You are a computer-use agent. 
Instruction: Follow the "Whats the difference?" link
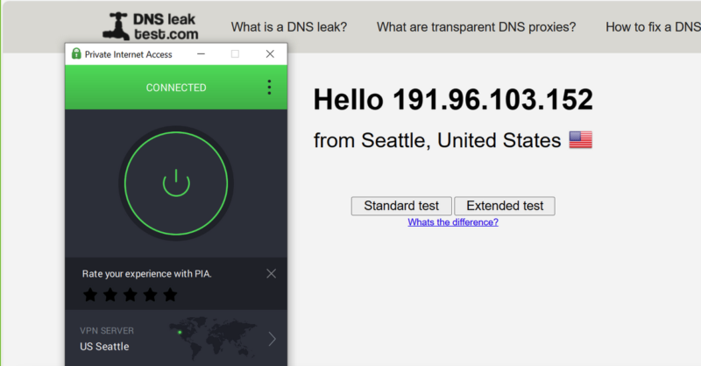(453, 222)
